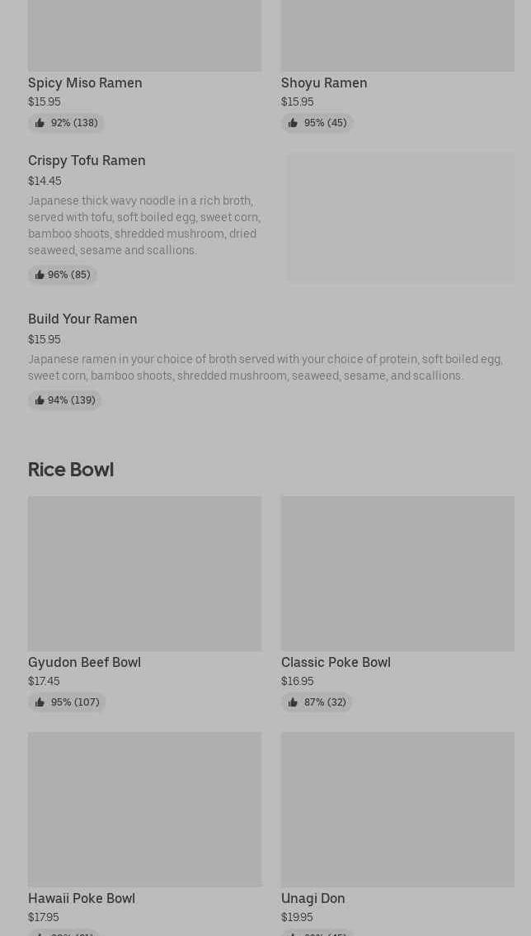Image resolution: width=531 pixels, height=936 pixels.
Task: Open the Hawaii Poke Bowl image
Action: [x=144, y=809]
